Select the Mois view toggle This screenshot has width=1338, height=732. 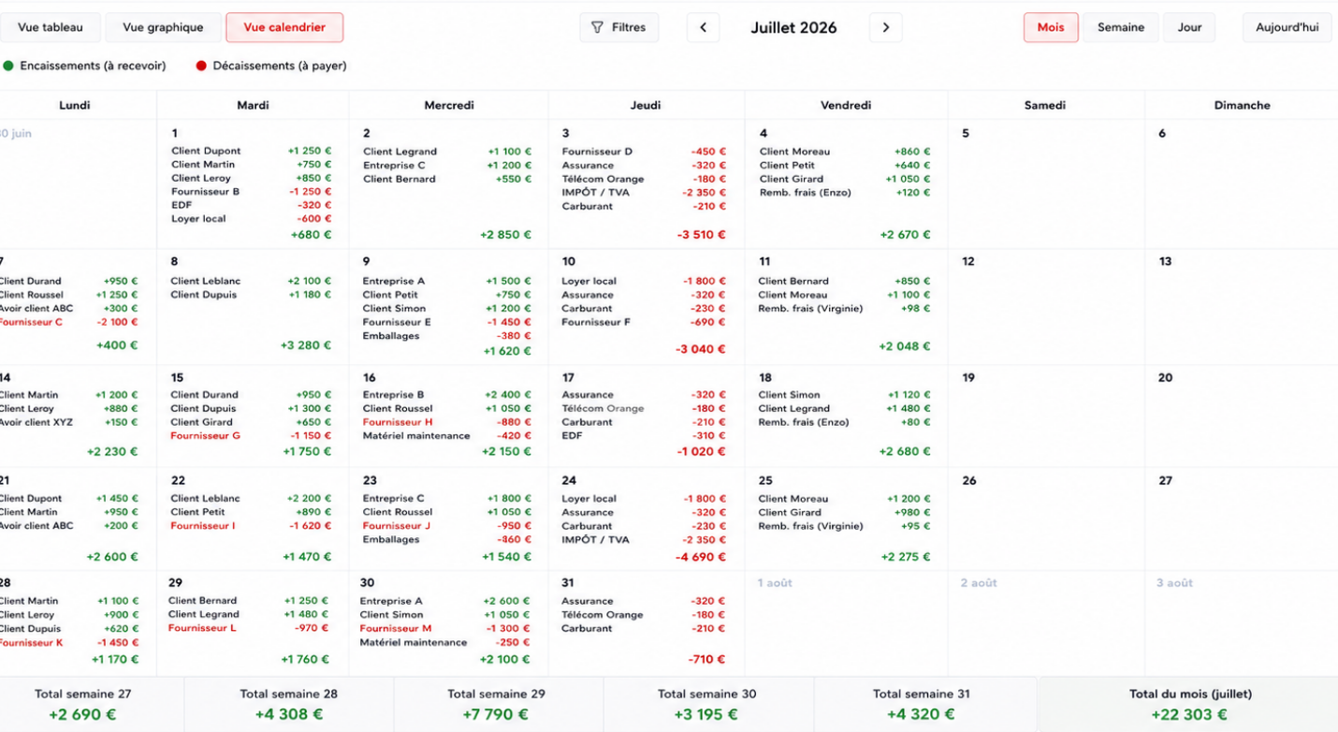pyautogui.click(x=1051, y=28)
